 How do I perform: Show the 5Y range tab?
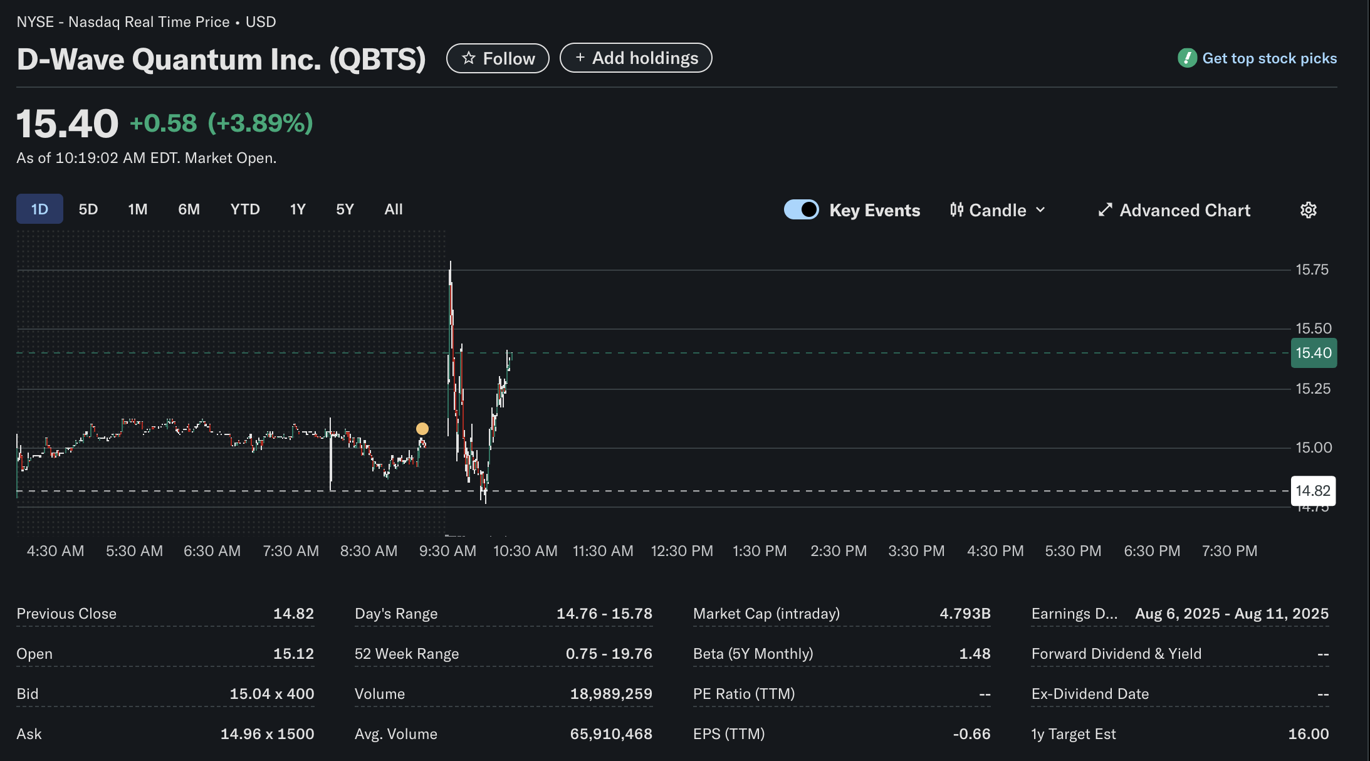(x=345, y=209)
